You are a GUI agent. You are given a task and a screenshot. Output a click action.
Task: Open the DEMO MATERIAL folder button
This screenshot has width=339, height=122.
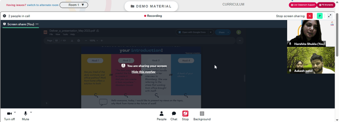pyautogui.click(x=151, y=6)
